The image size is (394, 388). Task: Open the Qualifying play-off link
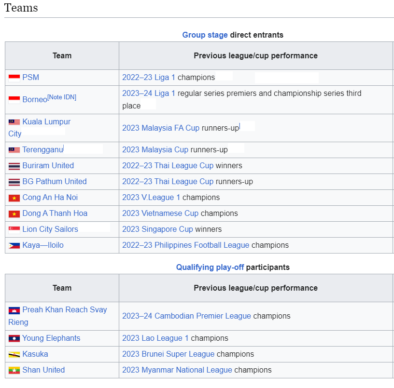tap(210, 267)
